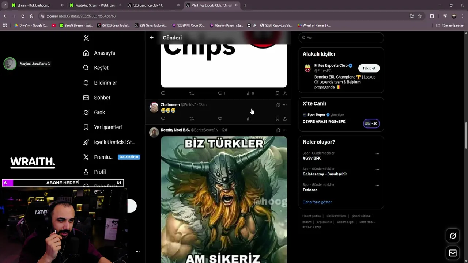Open Rotsky Noel B.S. username link
This screenshot has height=263, width=468.
click(x=175, y=130)
